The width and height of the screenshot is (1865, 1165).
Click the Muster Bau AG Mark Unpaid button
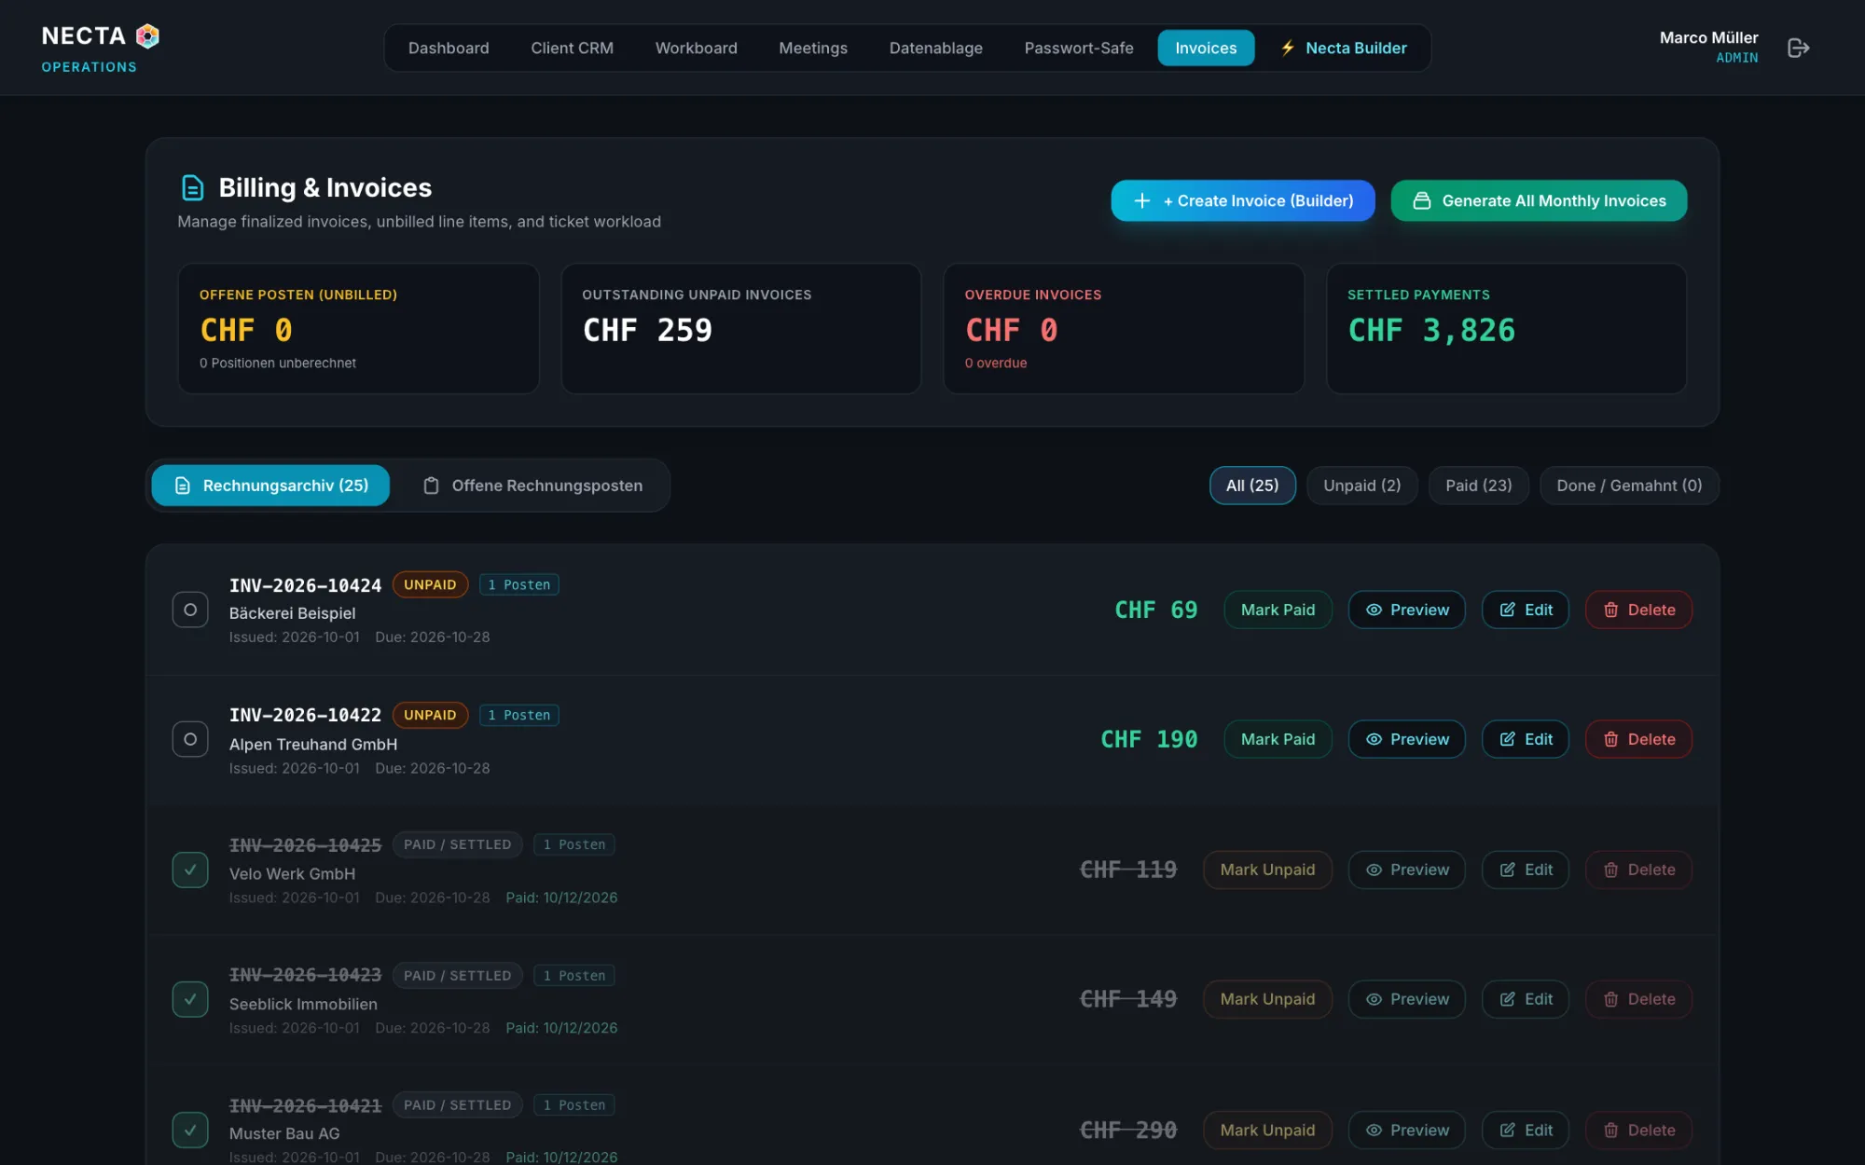click(x=1267, y=1130)
